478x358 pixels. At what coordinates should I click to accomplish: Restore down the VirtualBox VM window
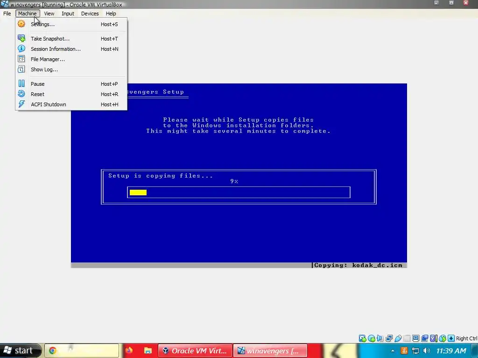pyautogui.click(x=451, y=3)
